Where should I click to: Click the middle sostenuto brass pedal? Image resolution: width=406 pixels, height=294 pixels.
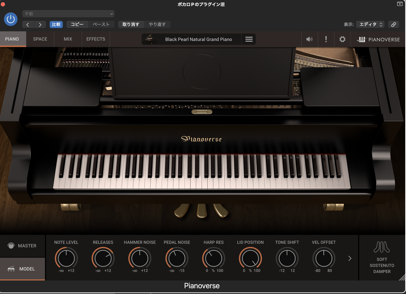[x=202, y=211]
